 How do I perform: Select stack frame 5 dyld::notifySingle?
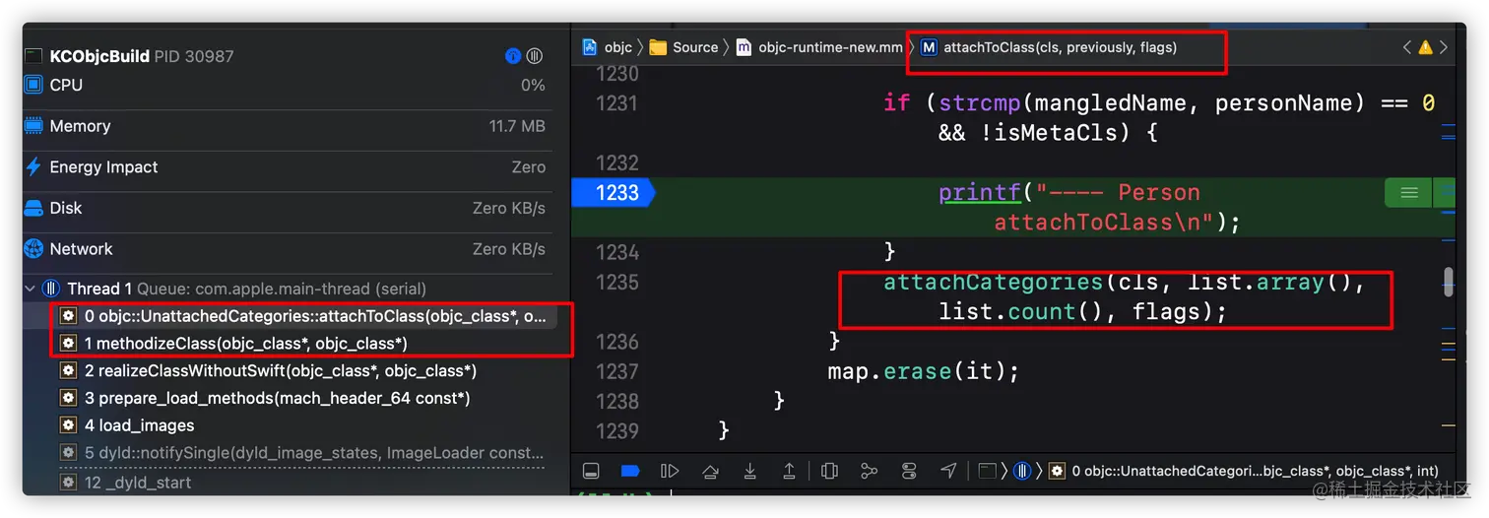[302, 453]
